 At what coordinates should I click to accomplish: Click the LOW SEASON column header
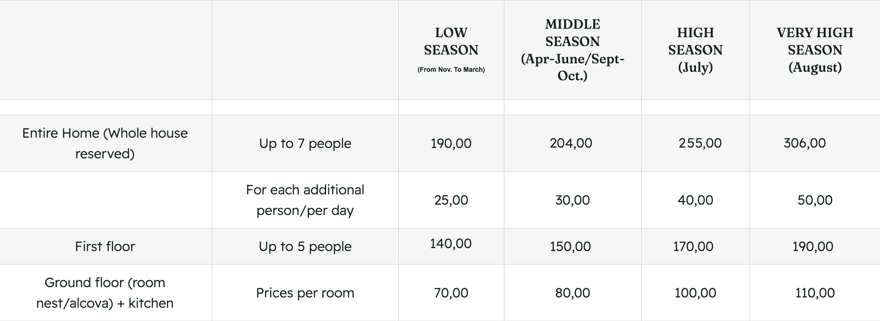click(x=451, y=41)
